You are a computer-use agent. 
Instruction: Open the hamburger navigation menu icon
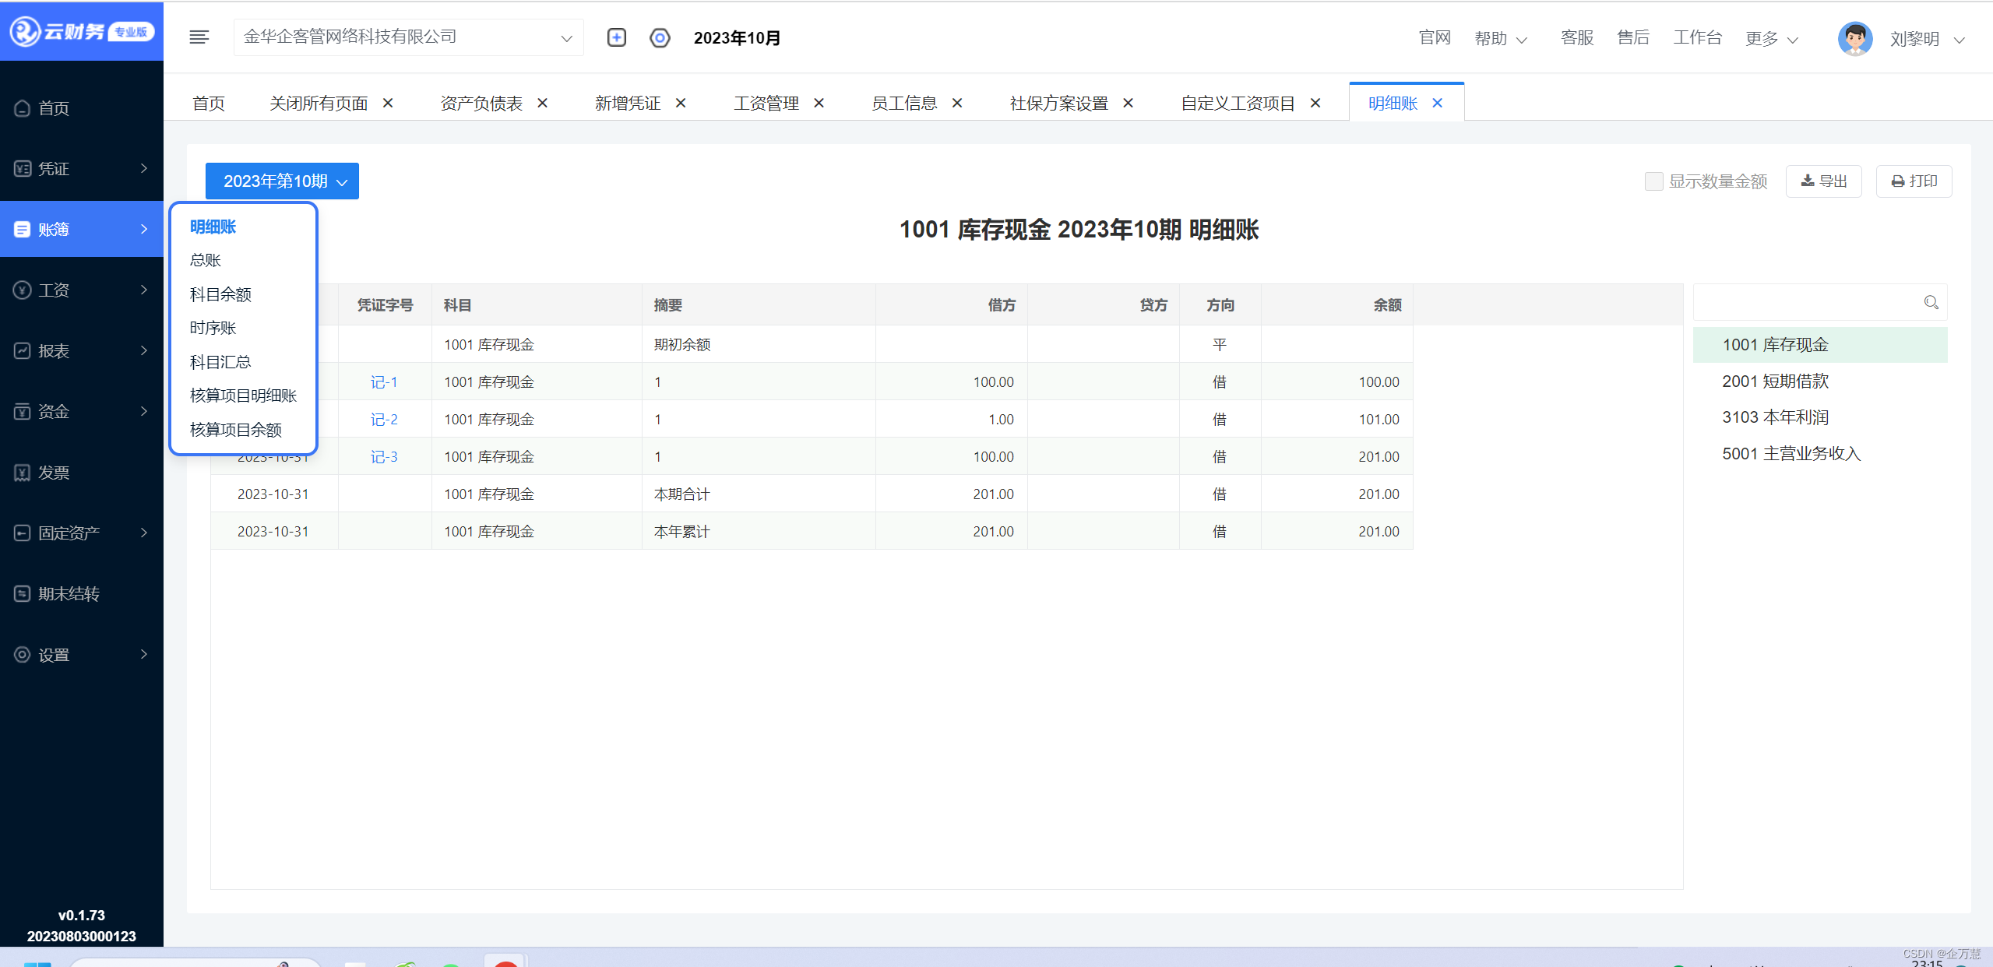tap(199, 37)
